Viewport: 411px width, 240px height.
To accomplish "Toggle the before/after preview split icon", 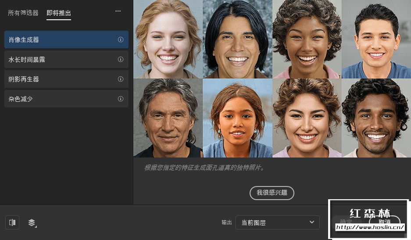I will [12, 222].
